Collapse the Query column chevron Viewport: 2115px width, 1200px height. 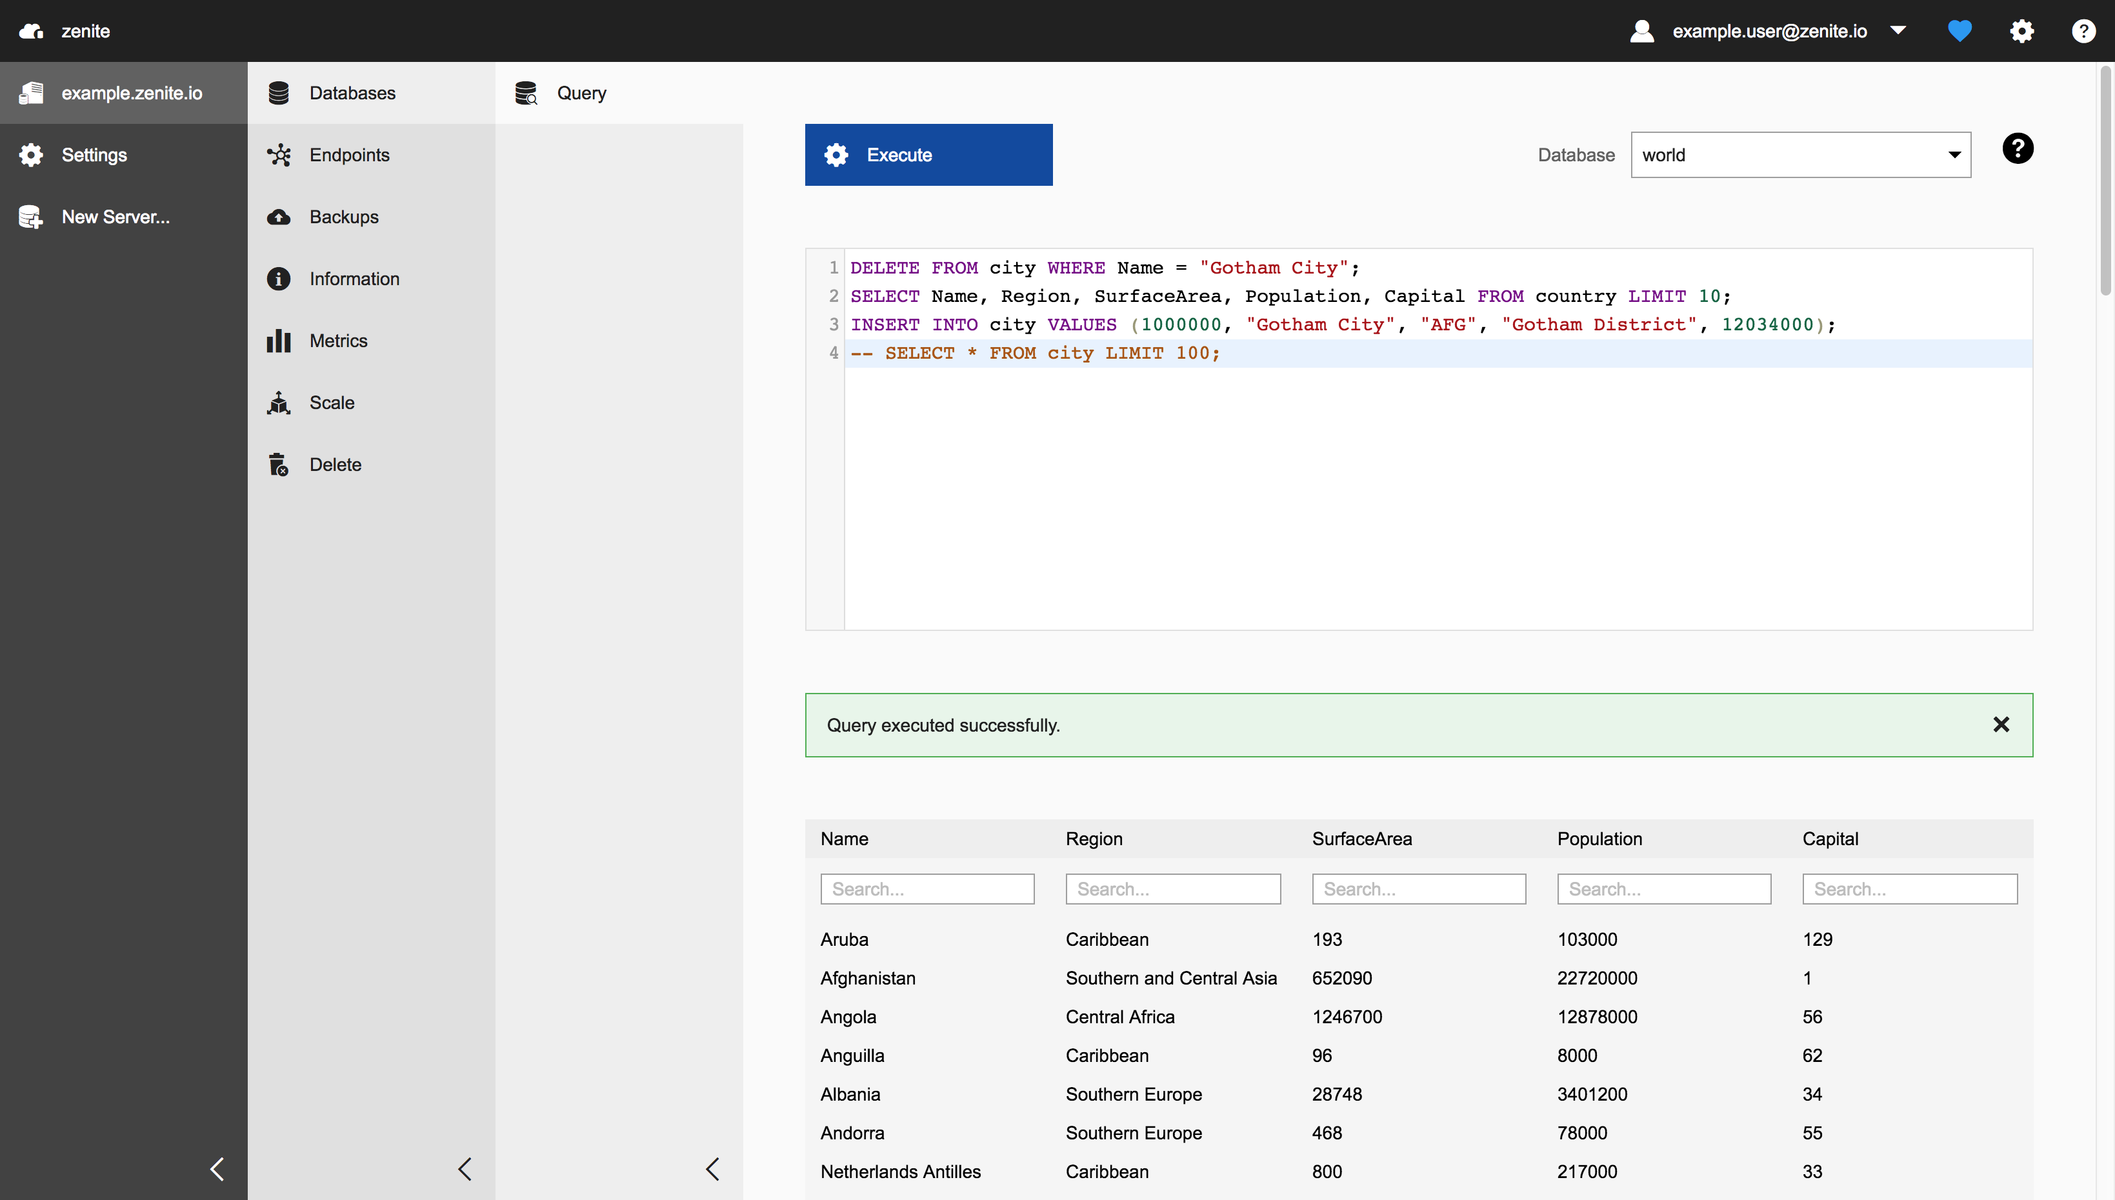713,1168
